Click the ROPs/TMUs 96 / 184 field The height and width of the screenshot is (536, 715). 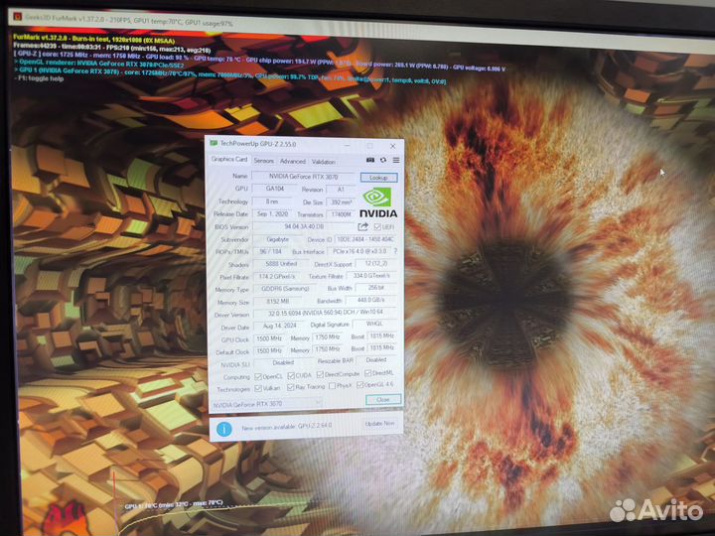click(270, 251)
